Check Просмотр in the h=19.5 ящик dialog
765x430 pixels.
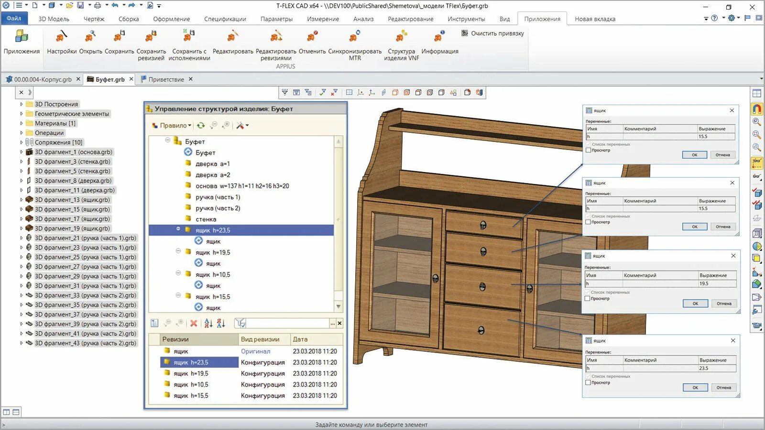(x=588, y=299)
